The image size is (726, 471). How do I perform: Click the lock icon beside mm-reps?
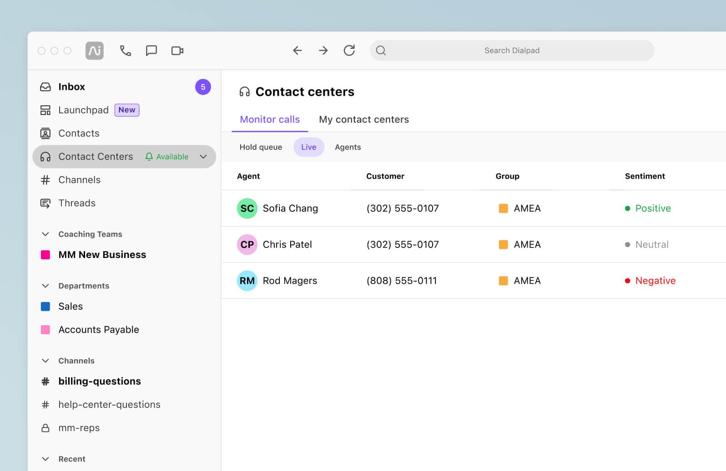pos(45,428)
